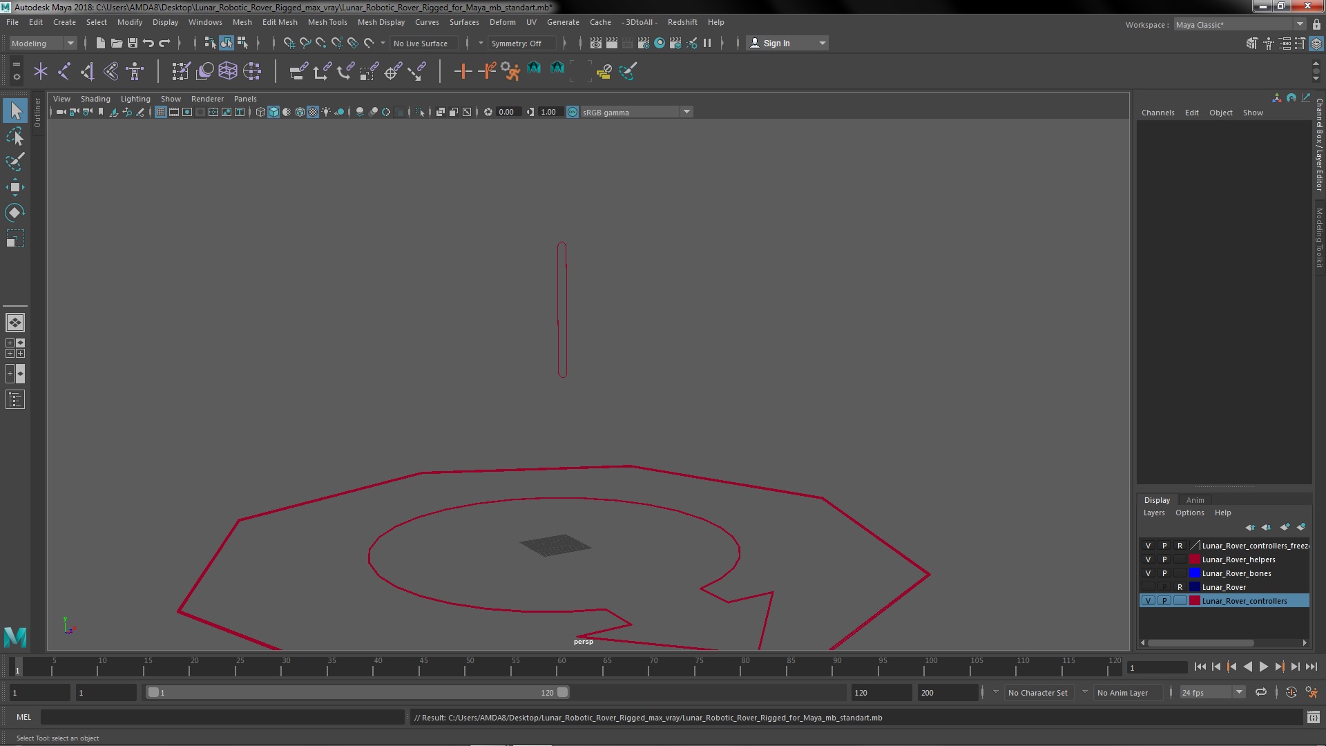Viewport: 1326px width, 746px height.
Task: Click the range slider end handle at 120
Action: pos(563,692)
